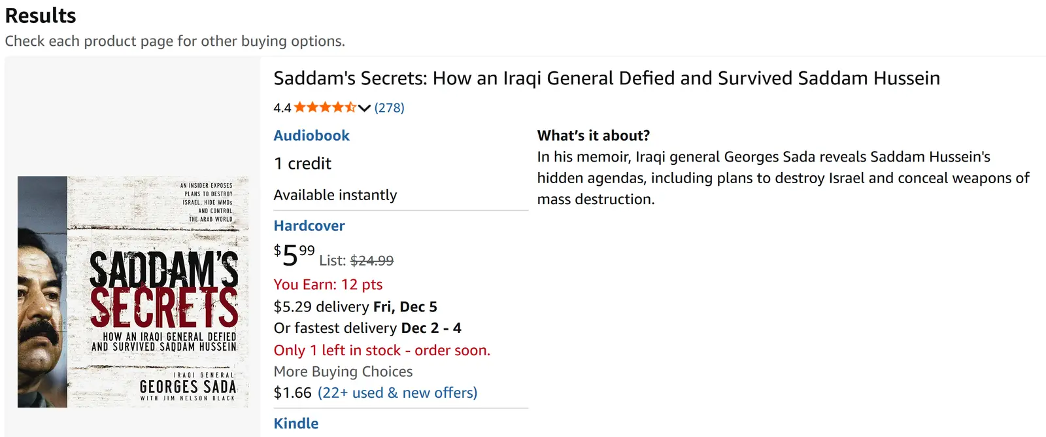Click the $1.66 lowest offer price

292,393
